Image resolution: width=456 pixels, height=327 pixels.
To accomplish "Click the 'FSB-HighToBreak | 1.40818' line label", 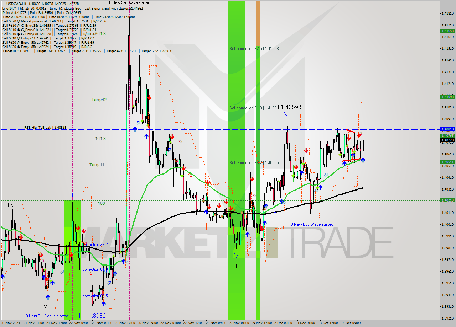I will [x=45, y=127].
